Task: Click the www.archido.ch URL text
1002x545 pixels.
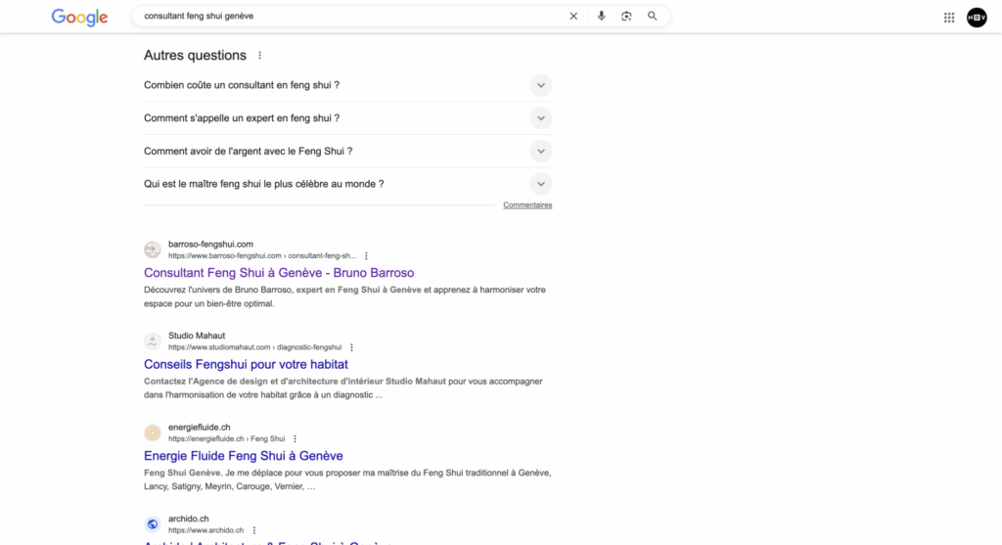Action: pos(205,530)
